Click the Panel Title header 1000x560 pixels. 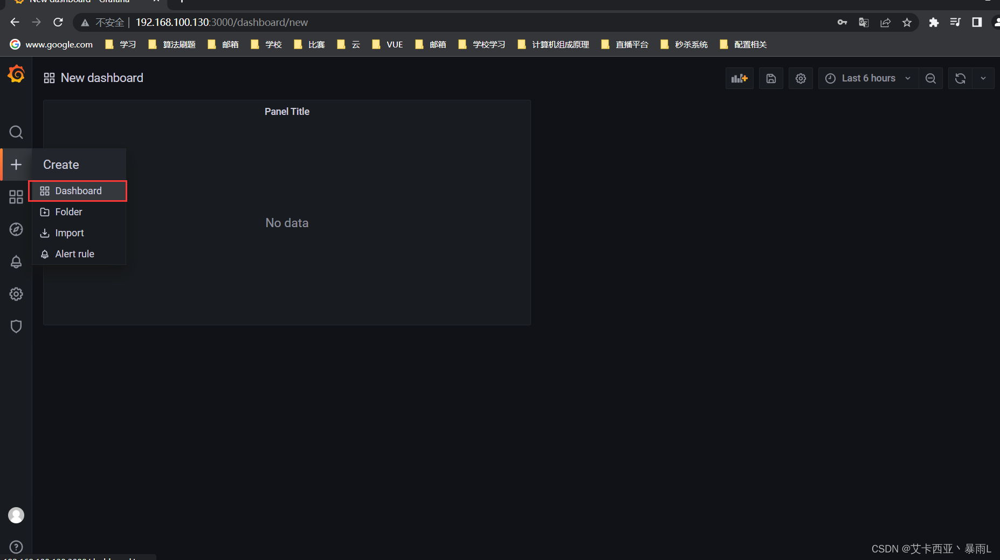[287, 112]
